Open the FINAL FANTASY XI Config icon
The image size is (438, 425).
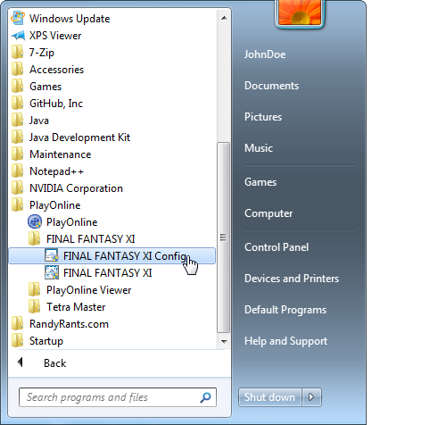(52, 256)
